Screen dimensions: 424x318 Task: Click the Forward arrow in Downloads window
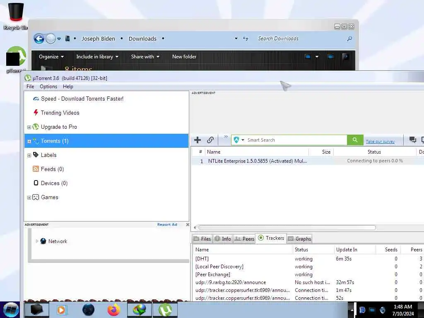pyautogui.click(x=51, y=39)
